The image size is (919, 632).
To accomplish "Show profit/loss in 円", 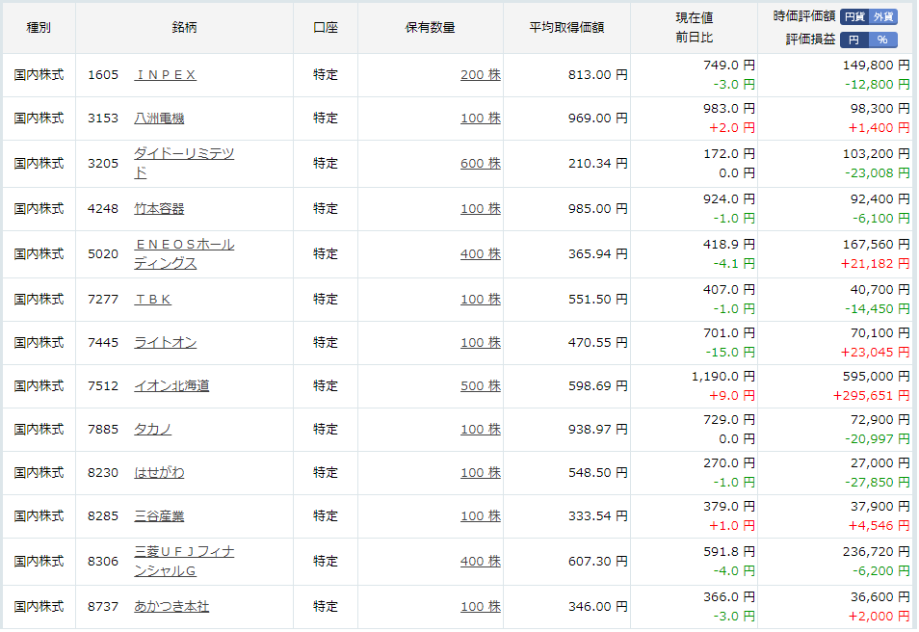I will click(854, 39).
